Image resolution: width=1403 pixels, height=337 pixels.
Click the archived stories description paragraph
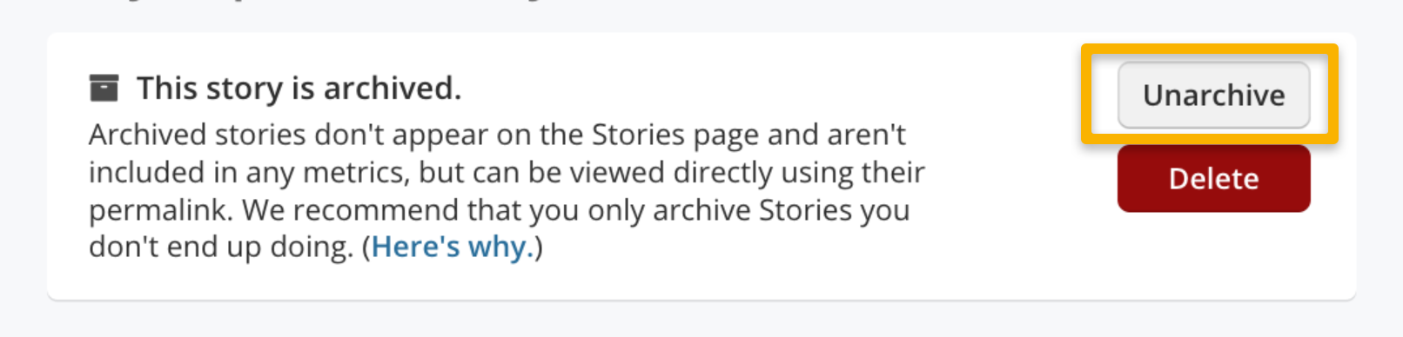(x=507, y=191)
